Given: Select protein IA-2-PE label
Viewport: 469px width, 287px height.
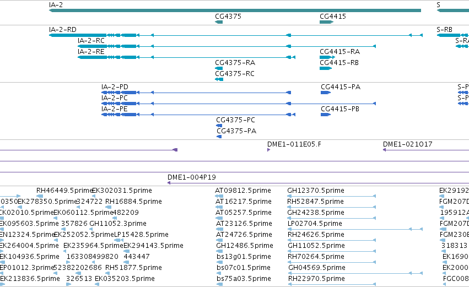Looking at the screenshot, I should [115, 109].
